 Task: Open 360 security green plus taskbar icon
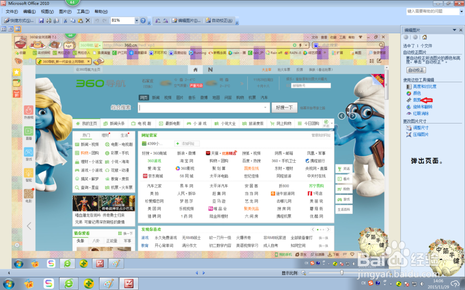[x=89, y=284]
